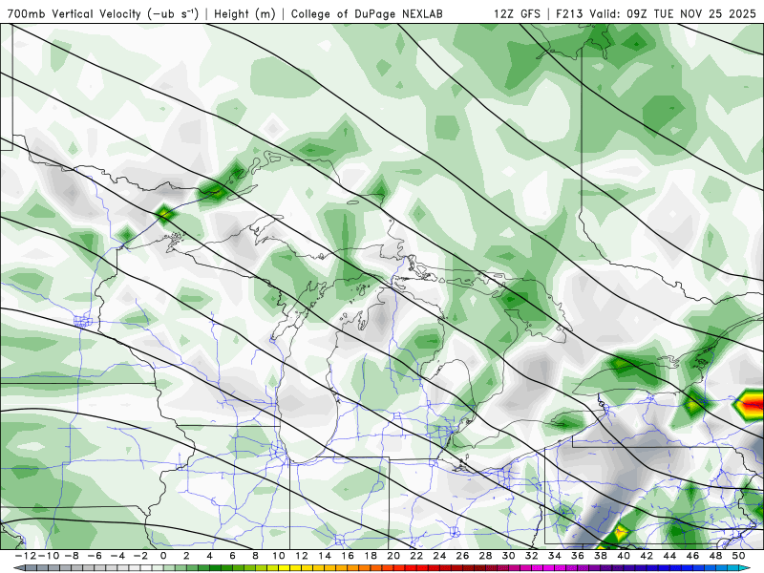Click the '-6' color scale label
Screen dimensions: 764x573
[95, 556]
